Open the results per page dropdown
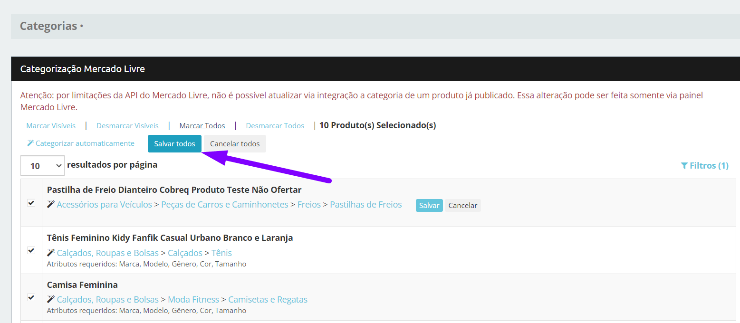740x323 pixels. pos(42,166)
